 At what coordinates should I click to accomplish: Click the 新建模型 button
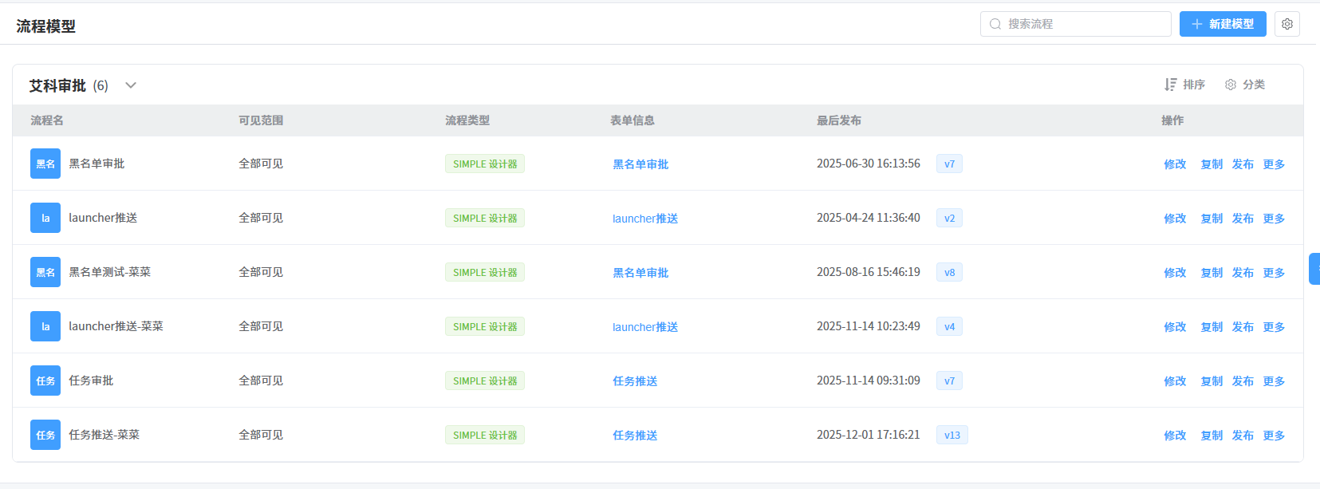(1223, 24)
